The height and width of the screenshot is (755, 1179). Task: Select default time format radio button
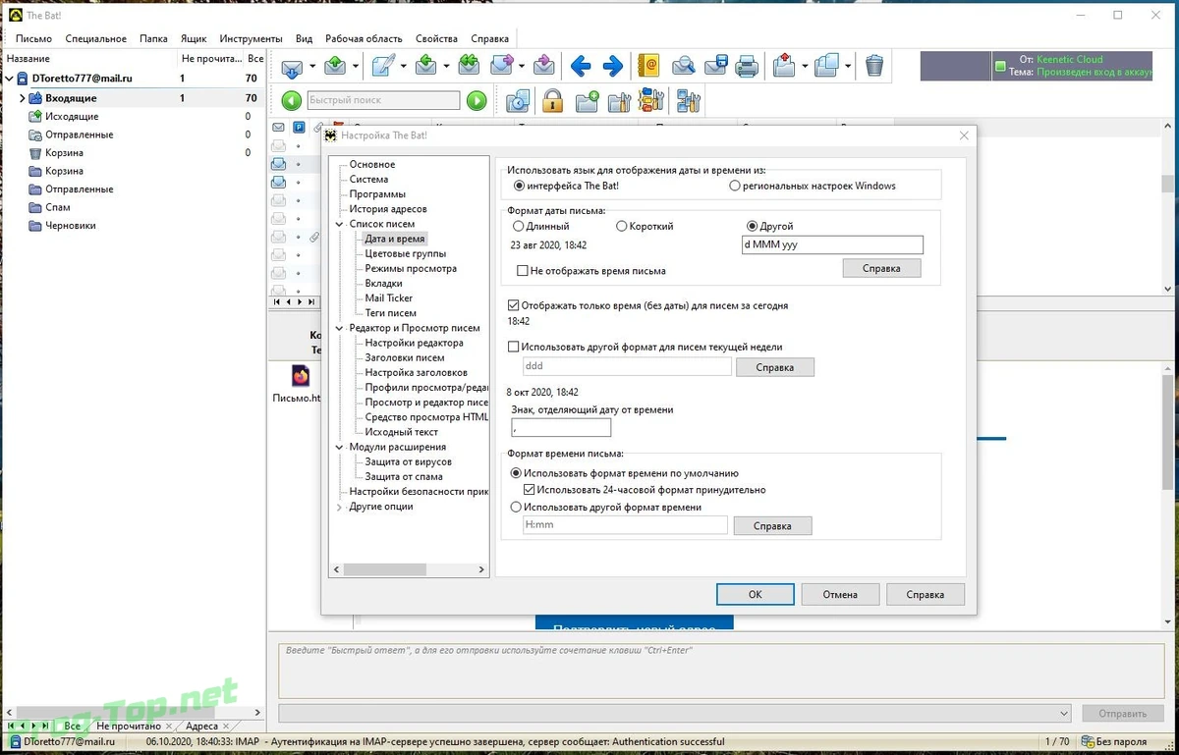click(517, 473)
